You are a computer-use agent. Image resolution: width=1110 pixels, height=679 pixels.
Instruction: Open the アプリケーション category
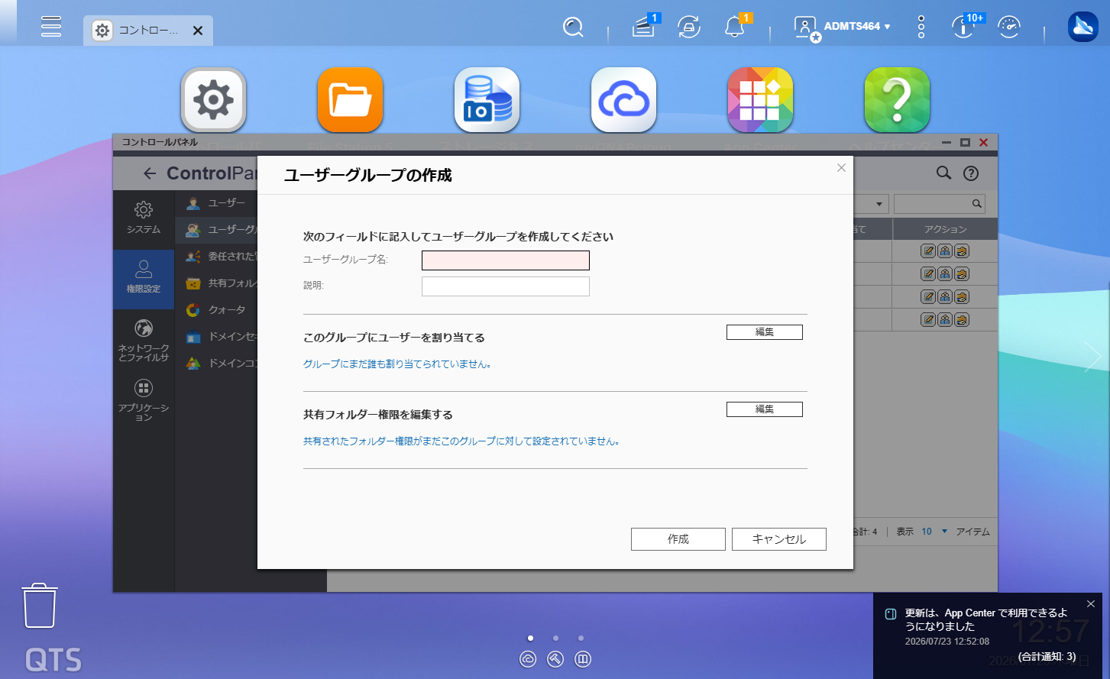click(144, 400)
